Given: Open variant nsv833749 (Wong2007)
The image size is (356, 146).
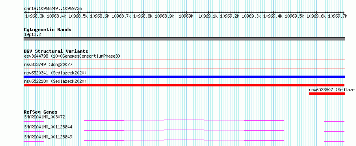Looking at the screenshot, I should [x=48, y=64].
